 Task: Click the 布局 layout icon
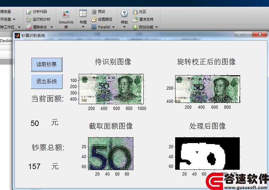[83, 13]
